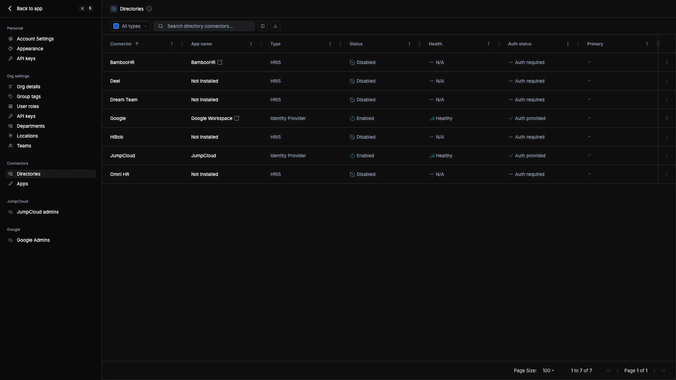Click the 1 to 7 of 7 count
Screen dimensions: 676x380
(581, 370)
